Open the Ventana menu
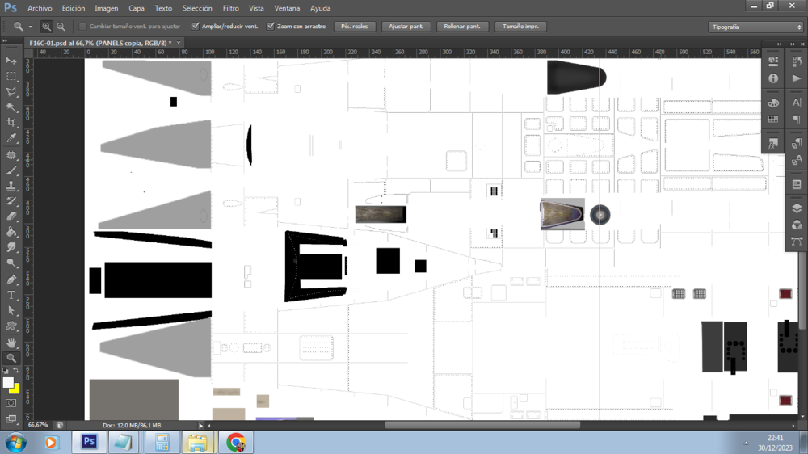This screenshot has width=808, height=454. pos(287,8)
